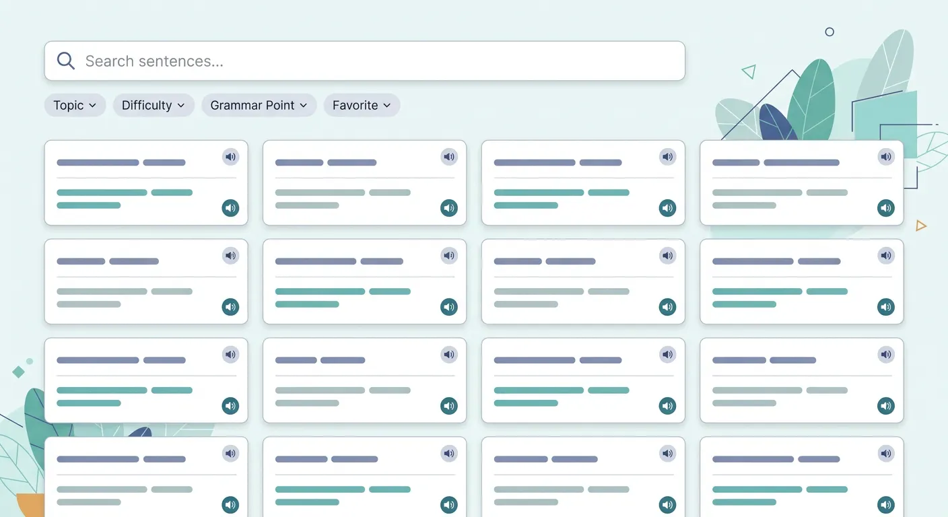The image size is (948, 517).
Task: Click the magnifier icon in the search bar
Action: (66, 61)
